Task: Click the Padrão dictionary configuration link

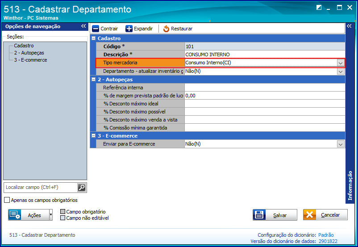Action: click(326, 235)
